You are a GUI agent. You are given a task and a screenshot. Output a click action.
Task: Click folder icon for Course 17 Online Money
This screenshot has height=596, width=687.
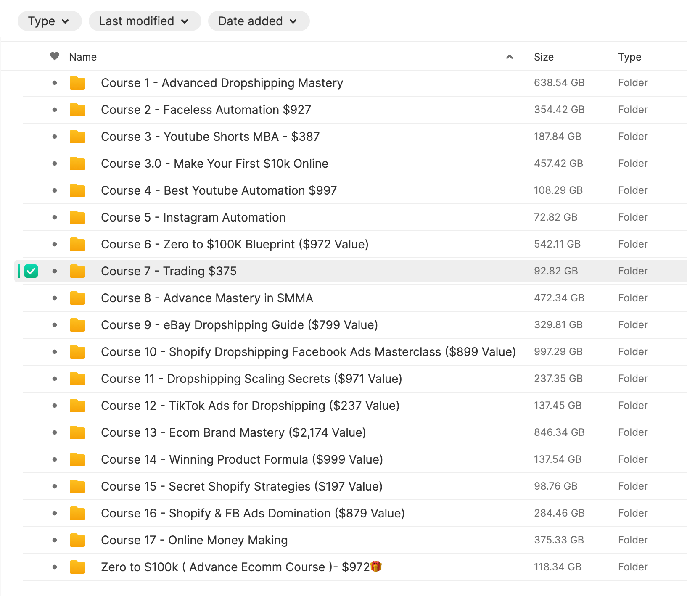click(77, 541)
